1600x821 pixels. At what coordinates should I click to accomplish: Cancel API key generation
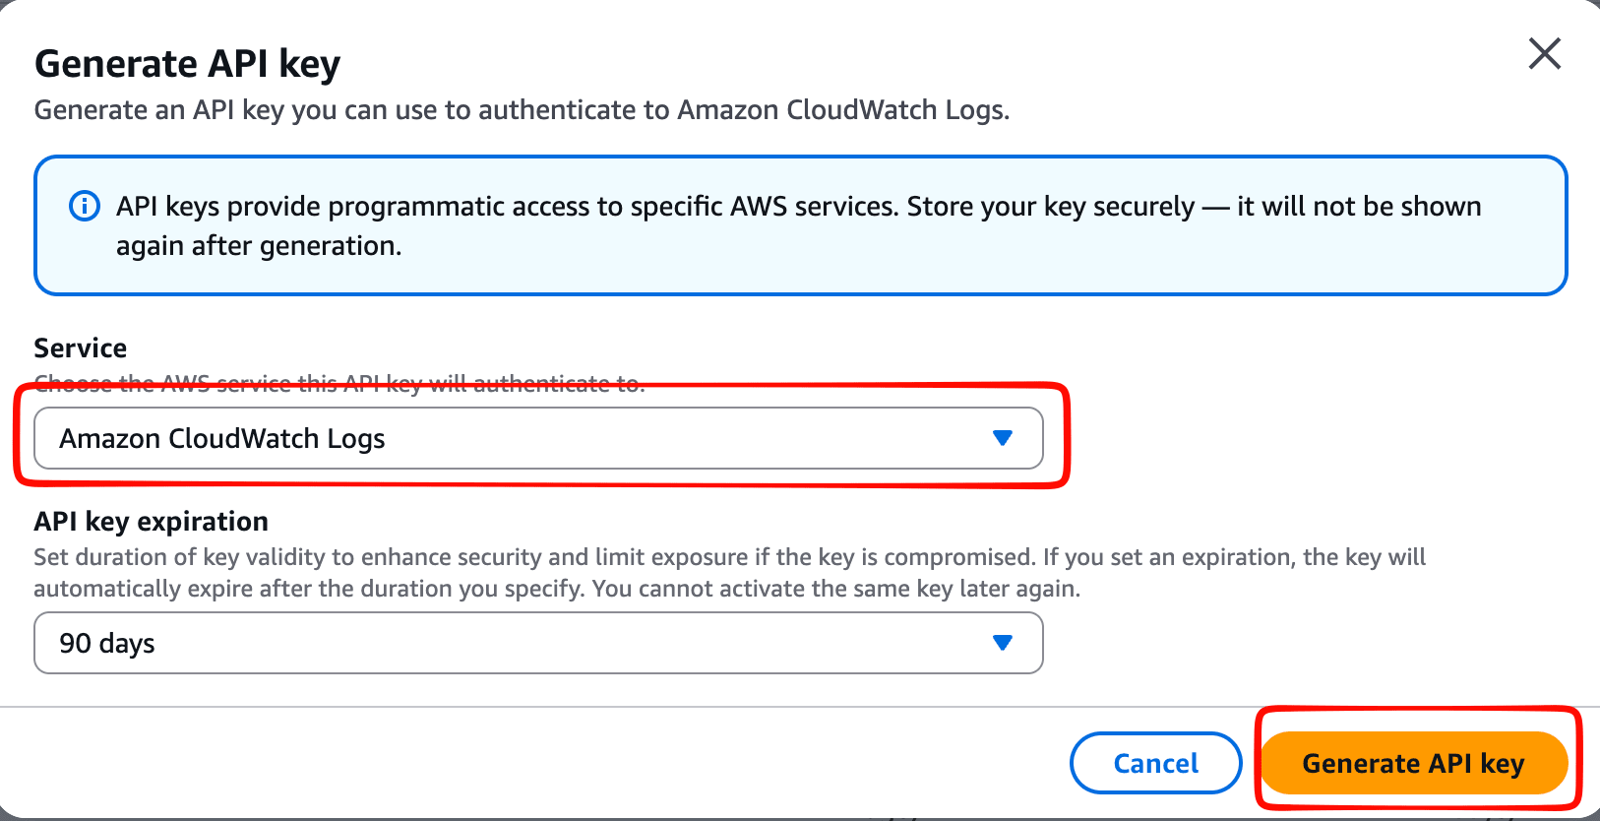(1155, 763)
